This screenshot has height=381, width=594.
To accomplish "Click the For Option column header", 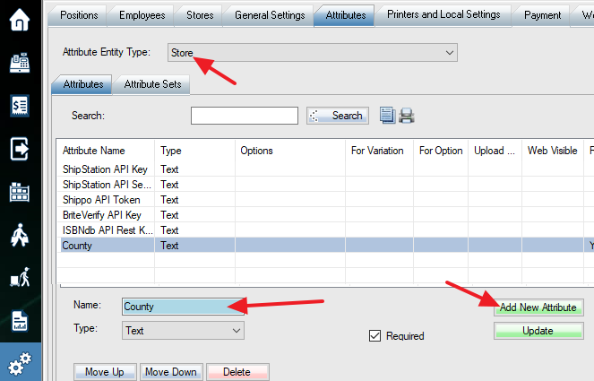I will (441, 151).
